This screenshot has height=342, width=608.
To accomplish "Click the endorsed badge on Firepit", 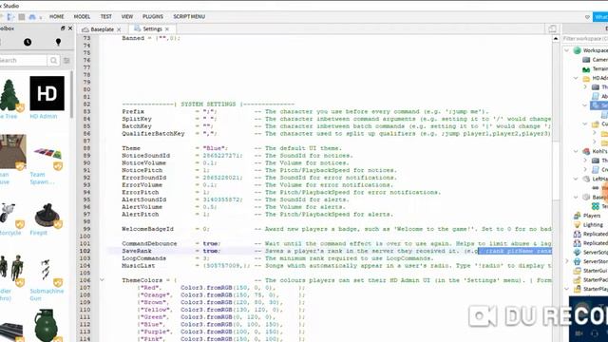I will [x=58, y=224].
